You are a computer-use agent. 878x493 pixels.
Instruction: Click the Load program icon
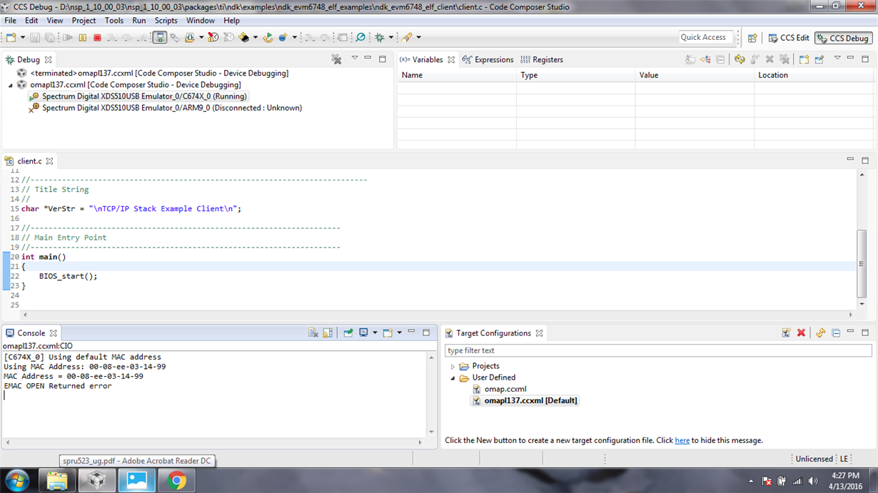pos(190,37)
